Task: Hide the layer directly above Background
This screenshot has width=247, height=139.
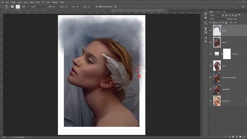Action: point(210,89)
